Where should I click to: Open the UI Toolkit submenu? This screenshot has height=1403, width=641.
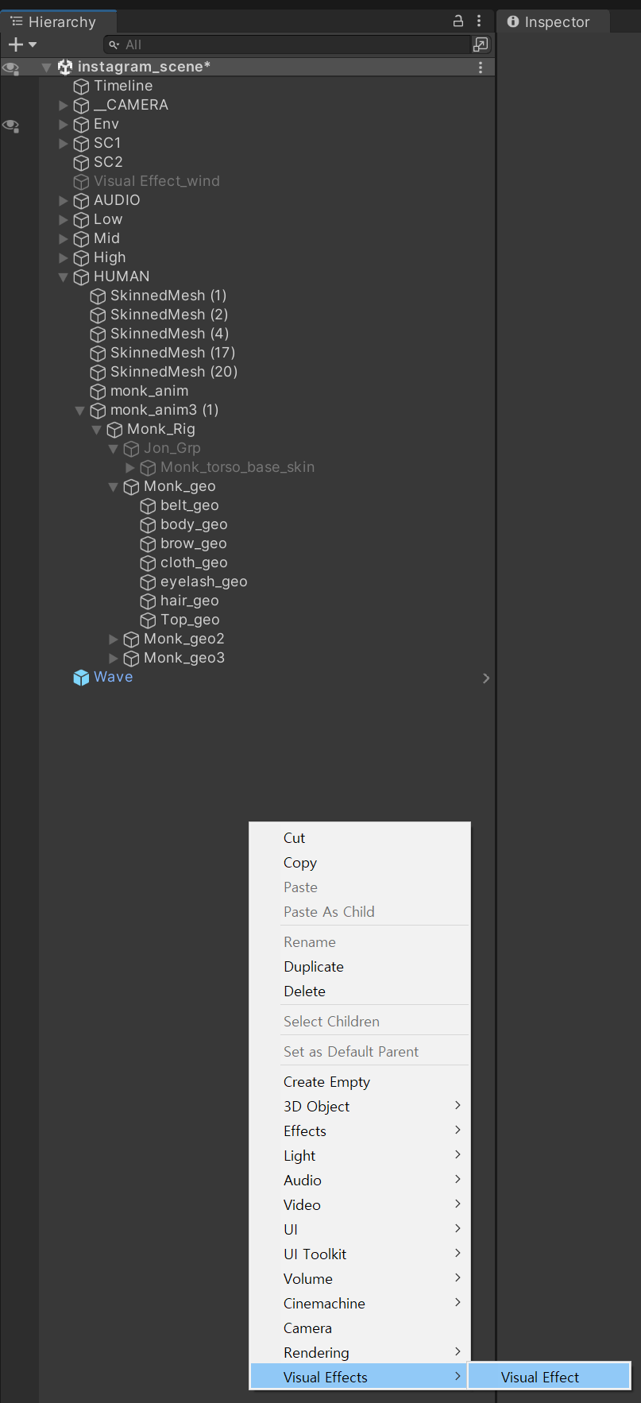point(360,1254)
